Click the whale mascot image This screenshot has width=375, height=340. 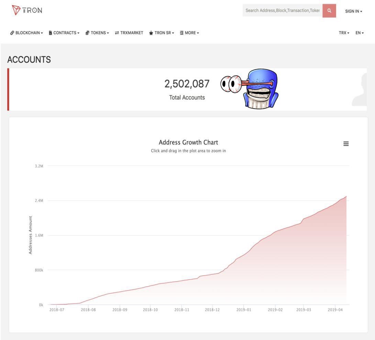249,89
